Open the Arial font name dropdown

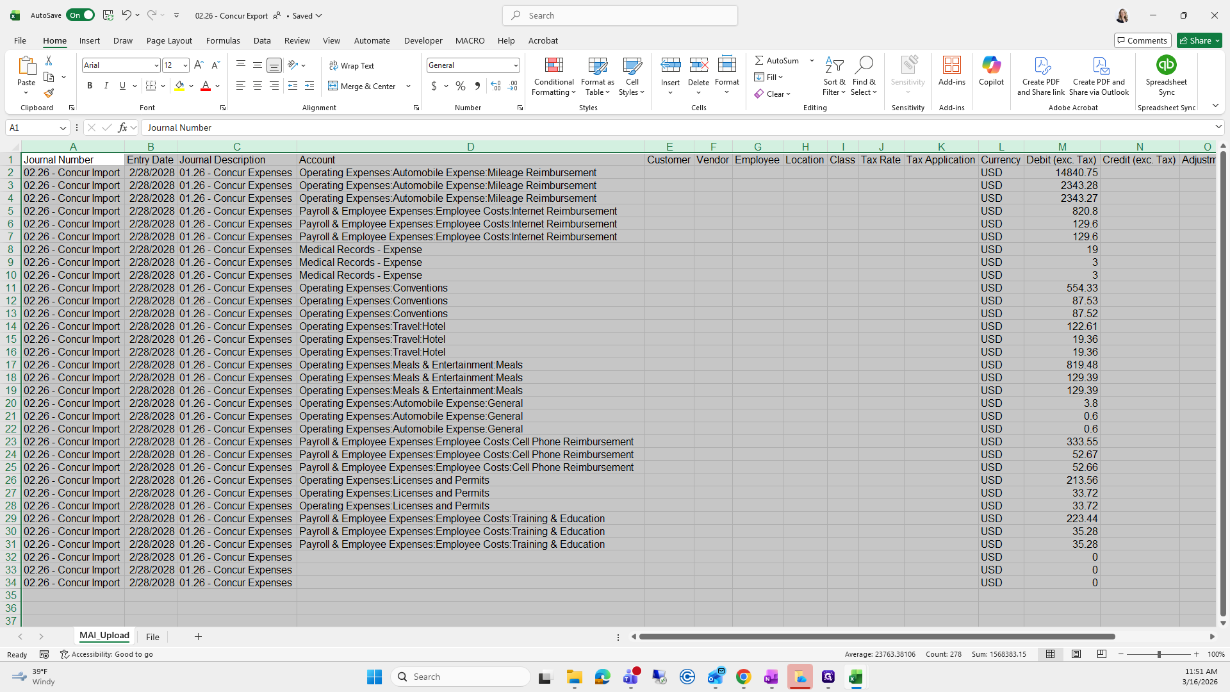[x=156, y=65]
